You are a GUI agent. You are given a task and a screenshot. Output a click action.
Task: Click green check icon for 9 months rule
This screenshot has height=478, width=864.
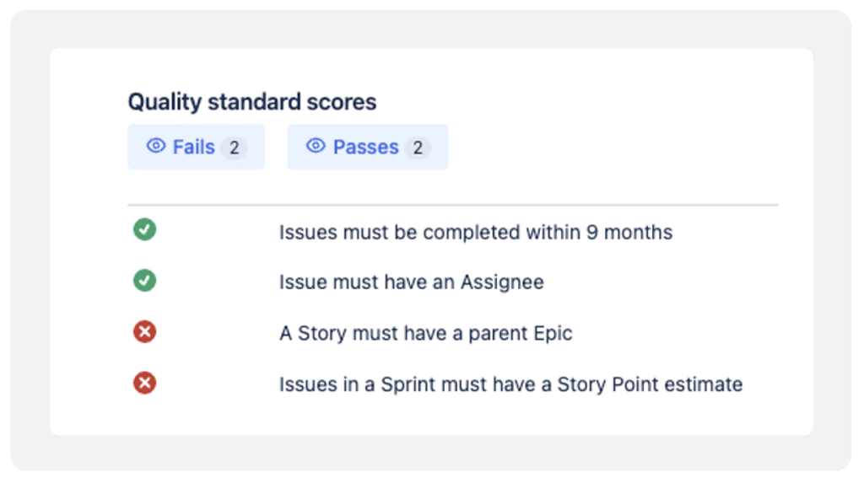(x=144, y=229)
